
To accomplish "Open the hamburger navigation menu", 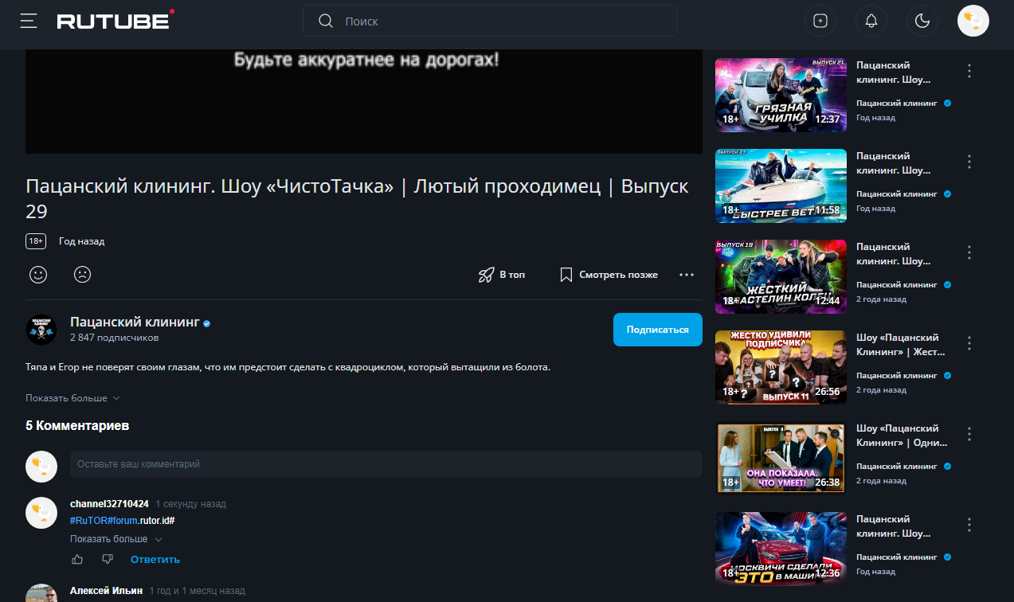I will pos(29,21).
